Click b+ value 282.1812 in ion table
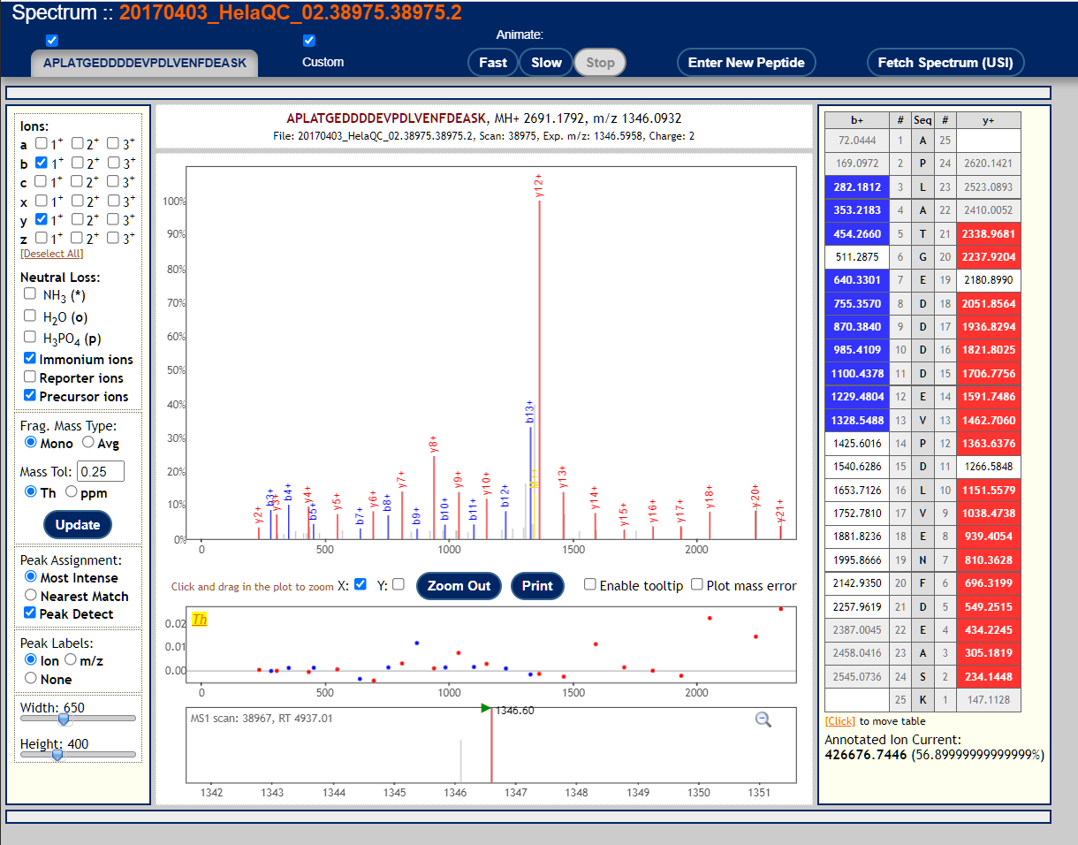Image resolution: width=1078 pixels, height=845 pixels. coord(857,187)
